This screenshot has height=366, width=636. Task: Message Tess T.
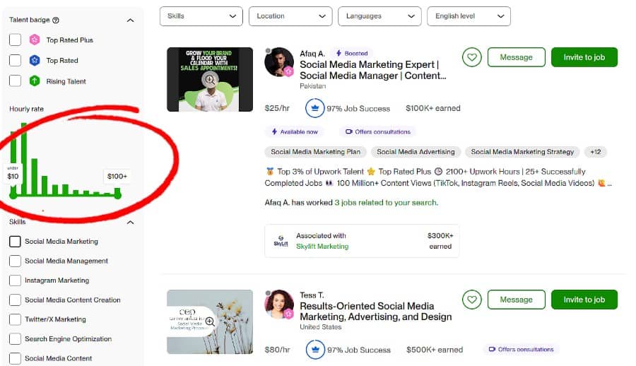pyautogui.click(x=516, y=300)
